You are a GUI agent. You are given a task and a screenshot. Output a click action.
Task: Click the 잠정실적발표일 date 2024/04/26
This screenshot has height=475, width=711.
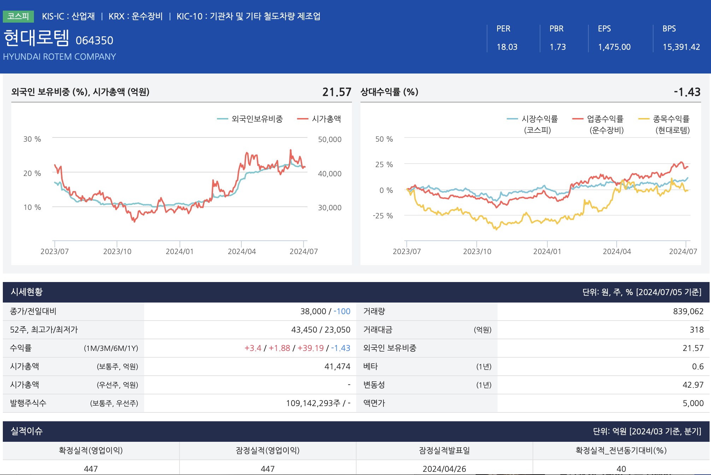444,469
